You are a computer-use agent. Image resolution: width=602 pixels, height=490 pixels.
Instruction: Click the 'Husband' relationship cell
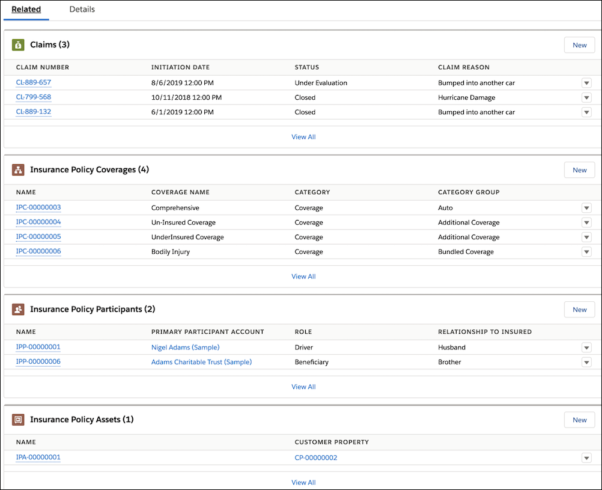(452, 348)
